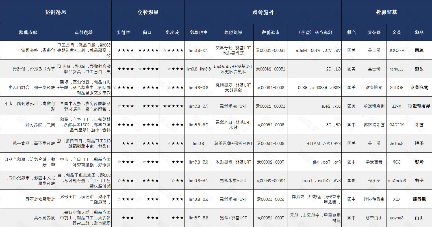Image resolution: width=432 pixels, height=227 pixels.
Task: Select the Llumar English name cell
Action: 397,69
